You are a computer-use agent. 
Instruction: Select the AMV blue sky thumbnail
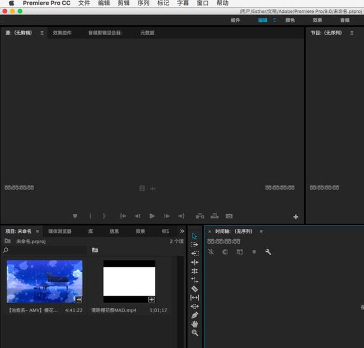[45, 281]
